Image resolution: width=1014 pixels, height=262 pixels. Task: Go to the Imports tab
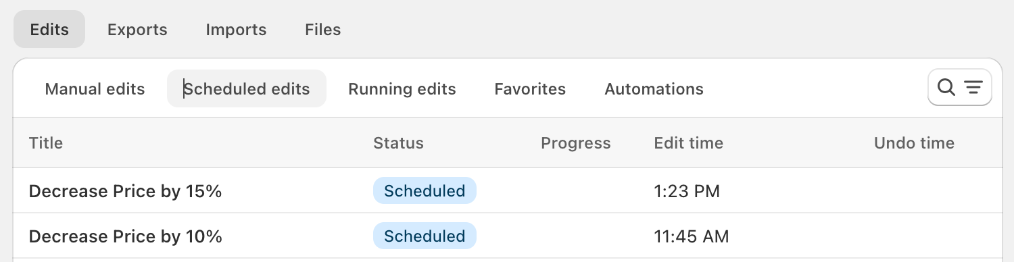(236, 30)
